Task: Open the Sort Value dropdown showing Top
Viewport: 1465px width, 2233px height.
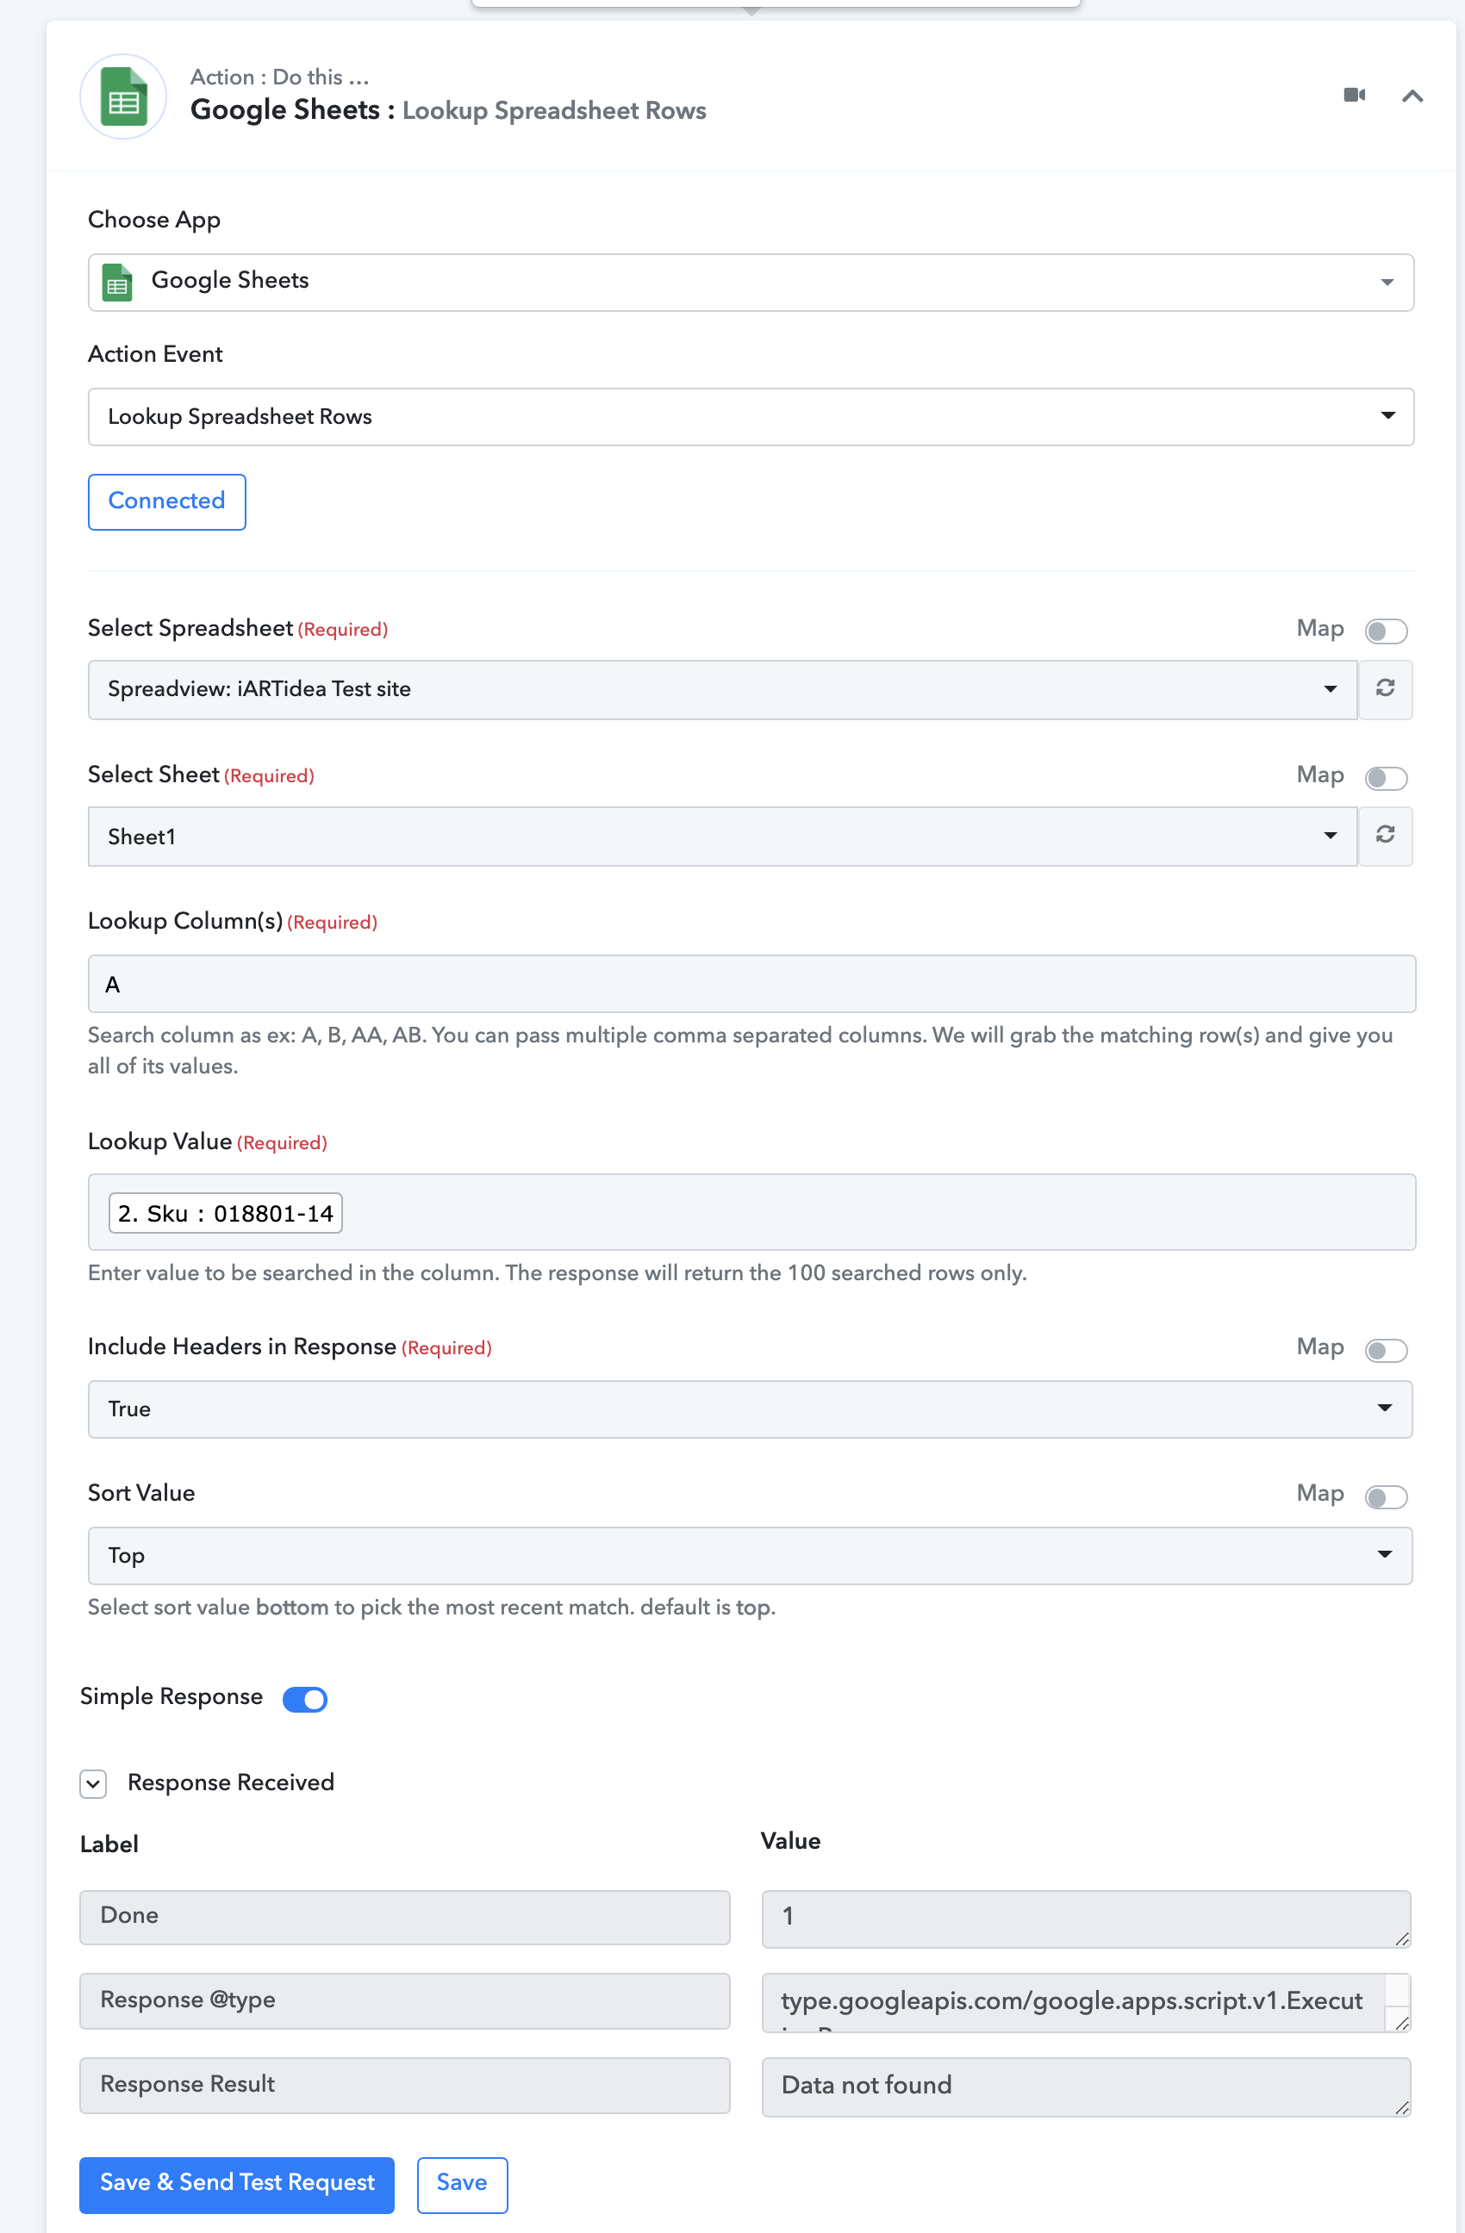Action: [x=750, y=1556]
